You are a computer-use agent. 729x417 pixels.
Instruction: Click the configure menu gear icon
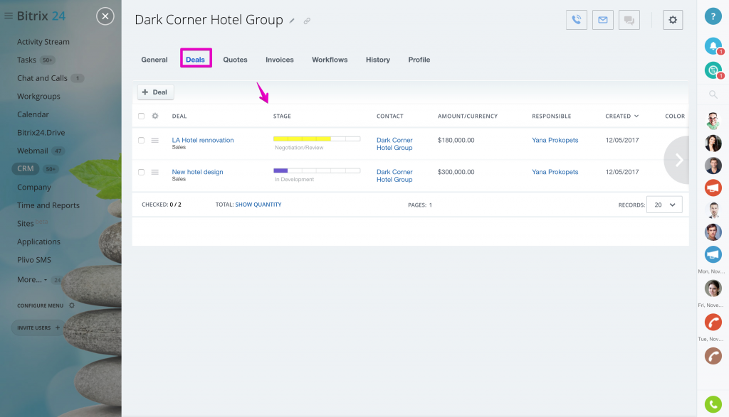tap(72, 305)
